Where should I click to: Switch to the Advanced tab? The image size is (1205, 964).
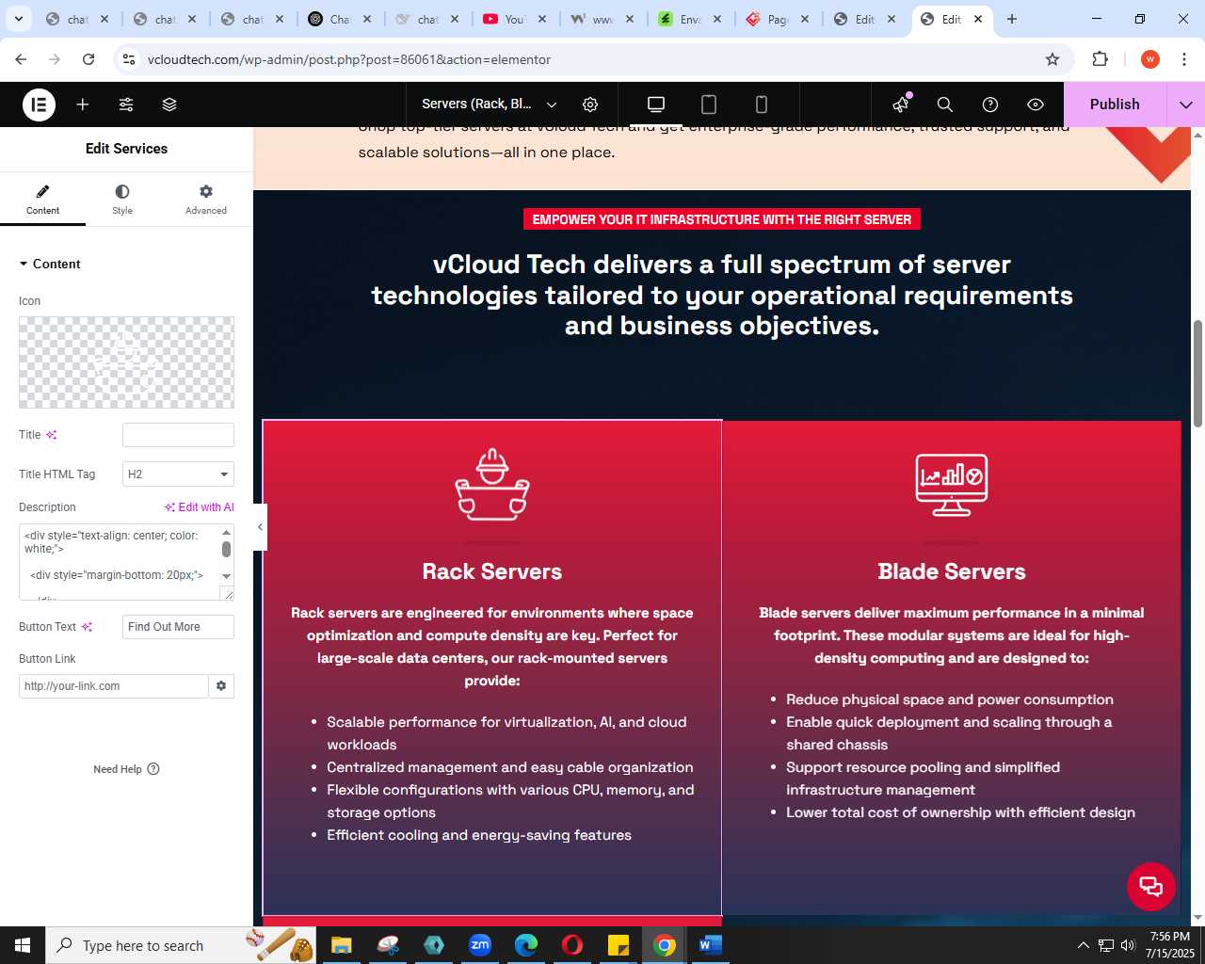pyautogui.click(x=206, y=200)
